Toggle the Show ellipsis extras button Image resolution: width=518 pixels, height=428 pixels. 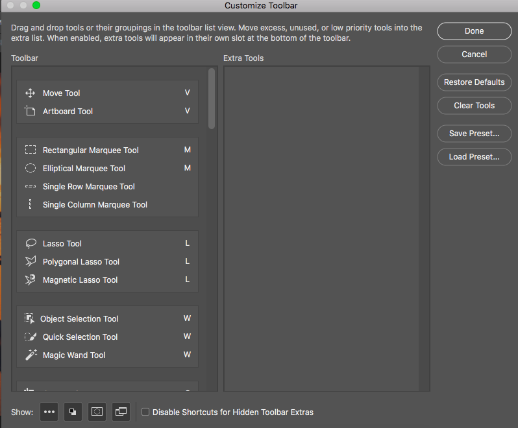[x=49, y=412]
